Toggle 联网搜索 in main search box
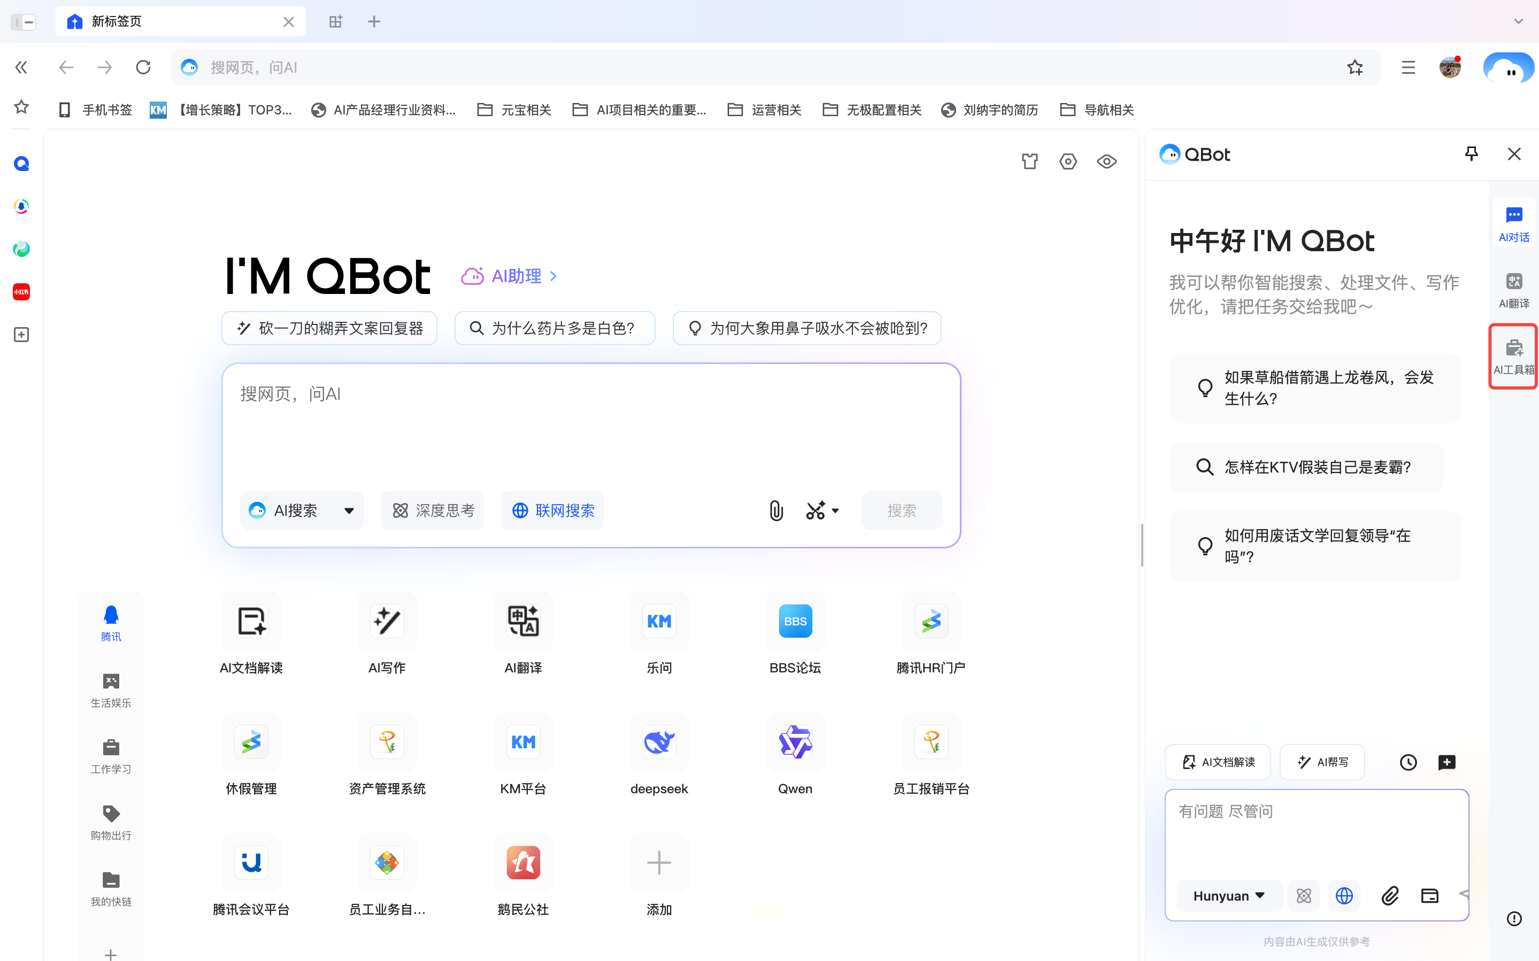 click(x=552, y=510)
